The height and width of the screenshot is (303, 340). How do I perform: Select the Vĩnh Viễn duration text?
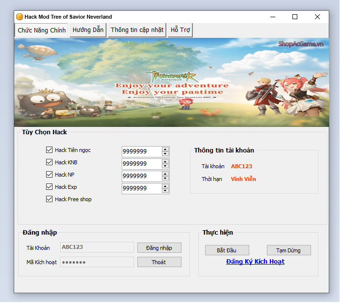point(243,179)
